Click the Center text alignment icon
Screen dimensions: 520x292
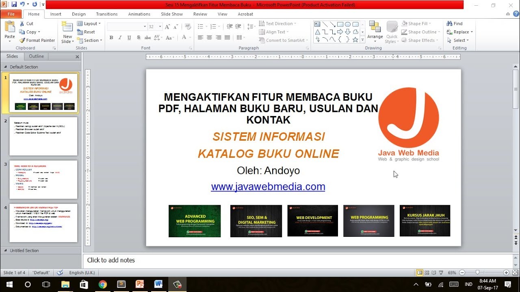[x=209, y=37]
